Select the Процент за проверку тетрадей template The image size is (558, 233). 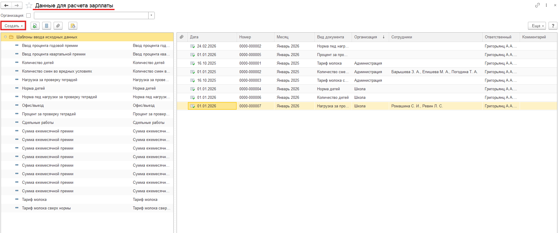(x=87, y=114)
